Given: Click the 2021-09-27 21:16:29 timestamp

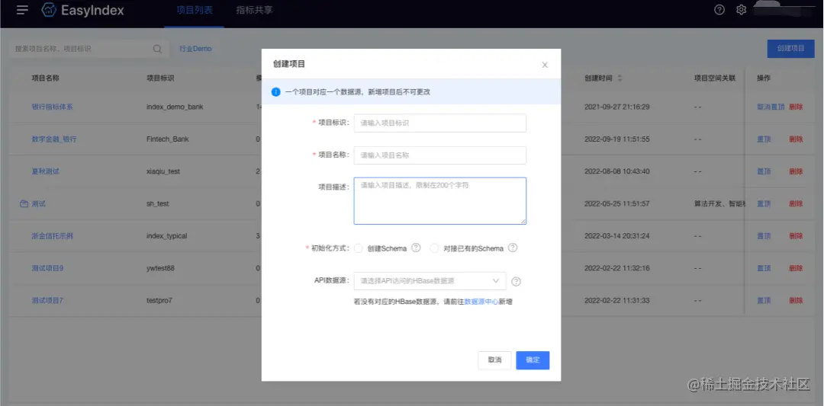Looking at the screenshot, I should [617, 107].
